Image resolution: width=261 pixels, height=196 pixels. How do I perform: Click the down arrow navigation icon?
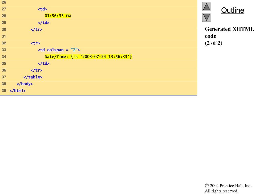click(206, 17)
